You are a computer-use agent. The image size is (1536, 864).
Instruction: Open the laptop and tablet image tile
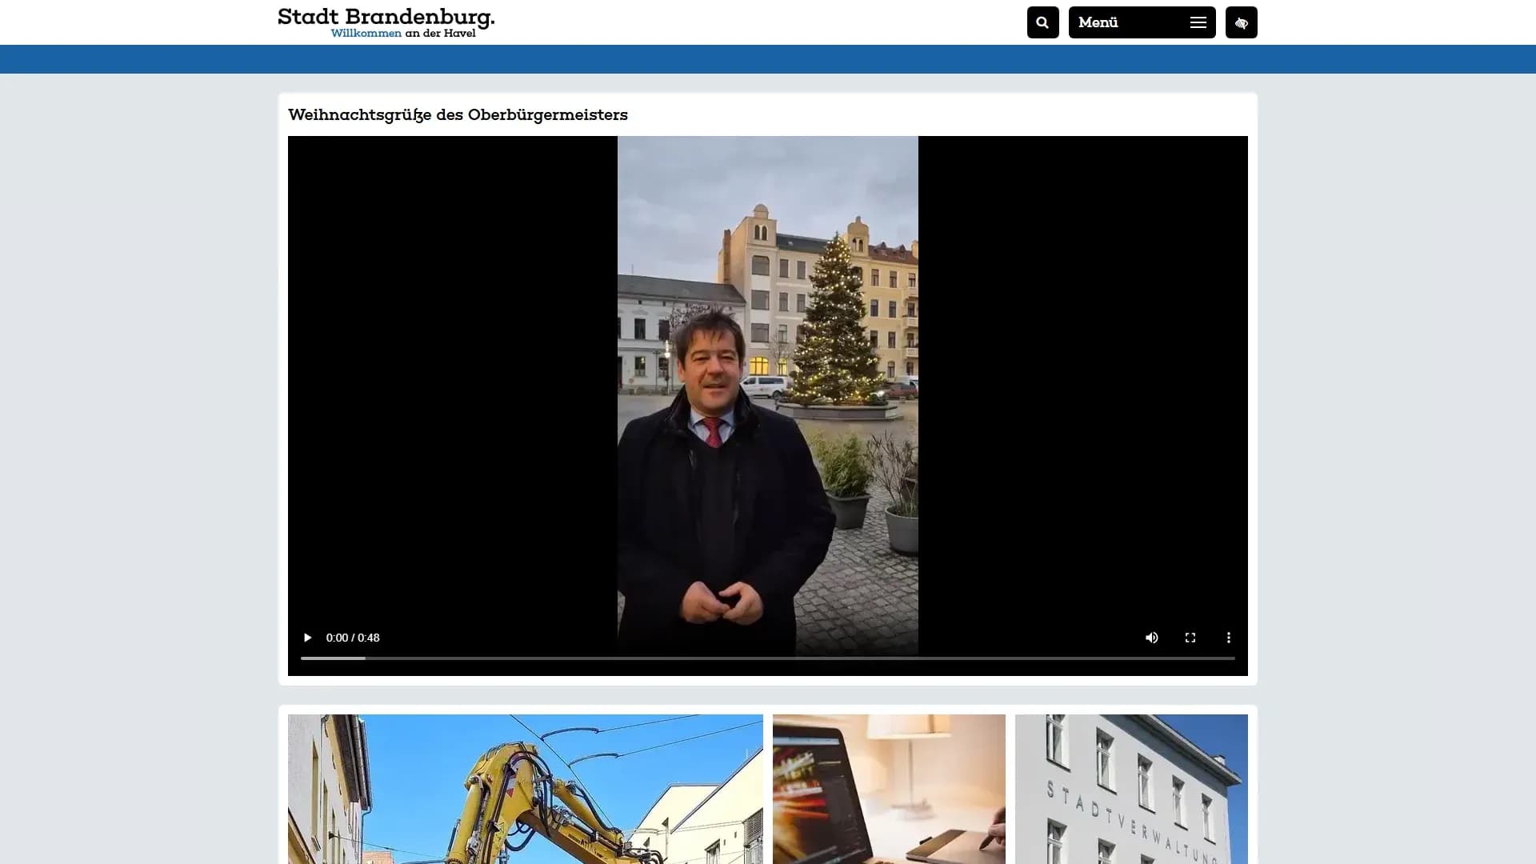pyautogui.click(x=888, y=788)
